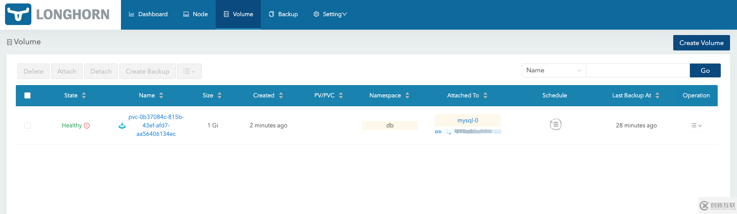
Task: Click the volume schedule backup icon
Action: pyautogui.click(x=555, y=124)
